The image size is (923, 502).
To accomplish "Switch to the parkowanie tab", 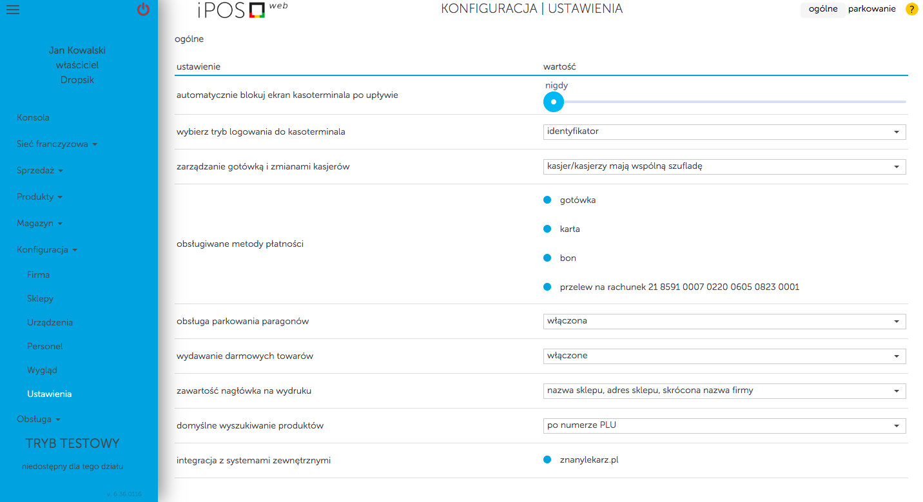I will (871, 9).
